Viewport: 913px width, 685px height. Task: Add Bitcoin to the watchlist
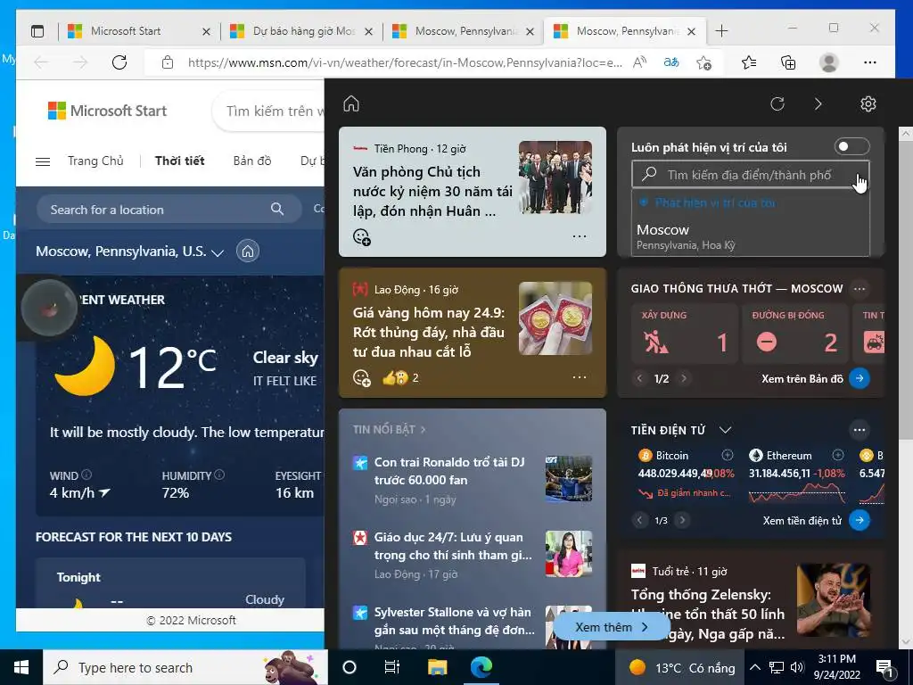tap(728, 455)
